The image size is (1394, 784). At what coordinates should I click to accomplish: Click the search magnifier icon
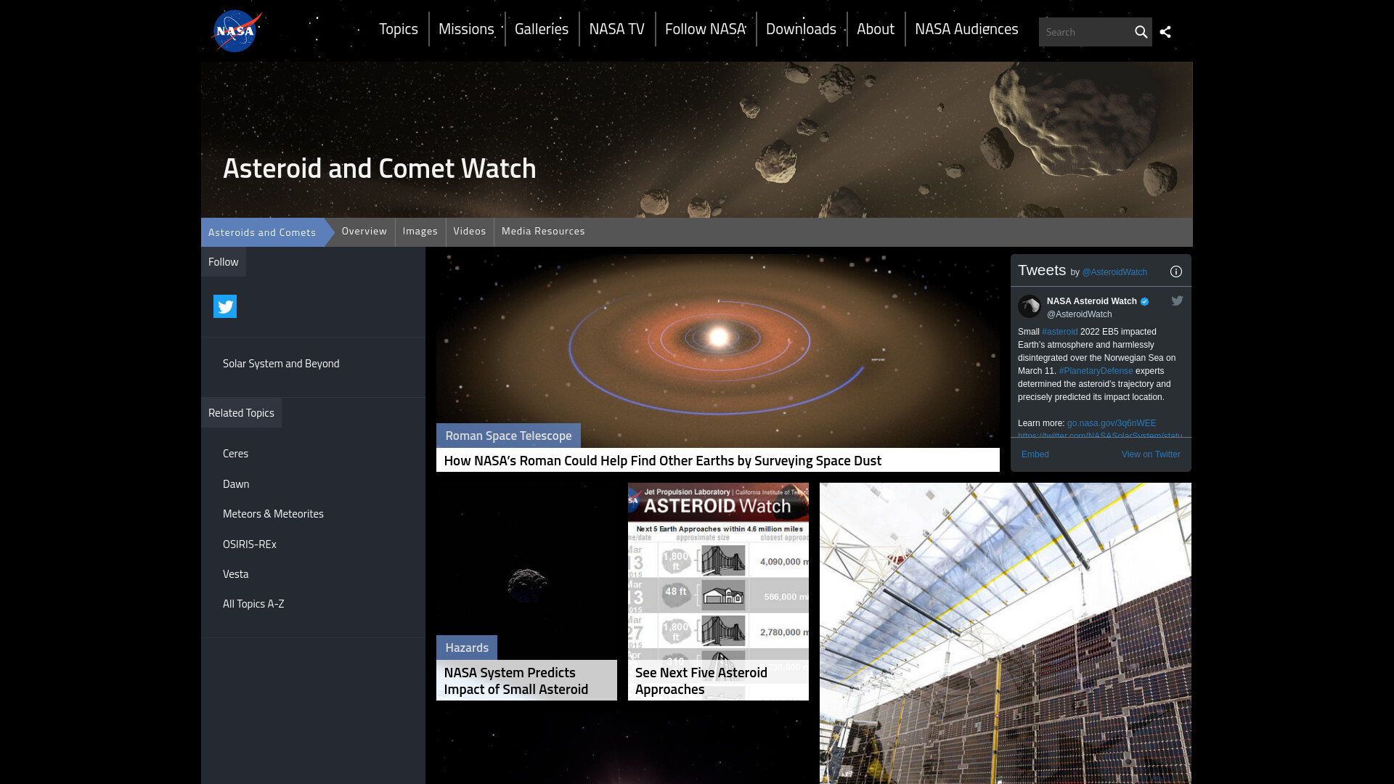click(x=1141, y=32)
